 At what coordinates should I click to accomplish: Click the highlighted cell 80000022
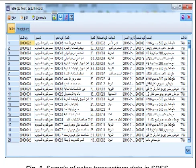coord(27,43)
